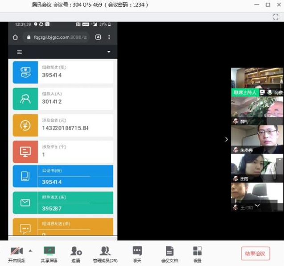Tap the borrower people icon tile
Image resolution: width=284 pixels, height=266 pixels.
pyautogui.click(x=25, y=99)
